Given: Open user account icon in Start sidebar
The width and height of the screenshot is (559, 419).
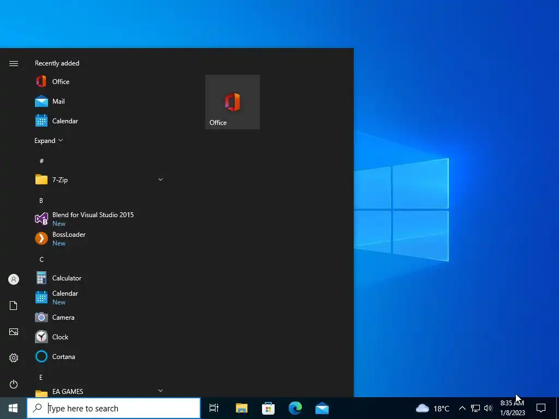Looking at the screenshot, I should tap(14, 279).
